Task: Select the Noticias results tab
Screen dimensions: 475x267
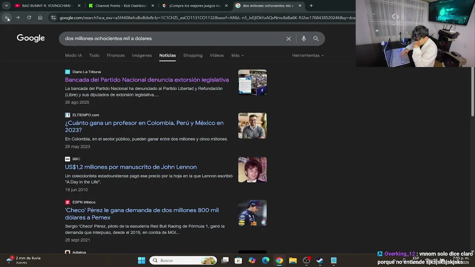Action: pos(167,55)
